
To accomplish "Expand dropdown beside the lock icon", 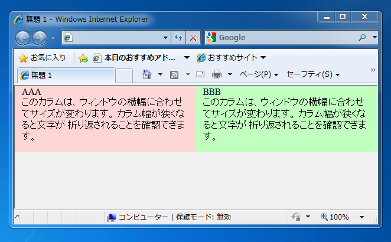I will [308, 217].
